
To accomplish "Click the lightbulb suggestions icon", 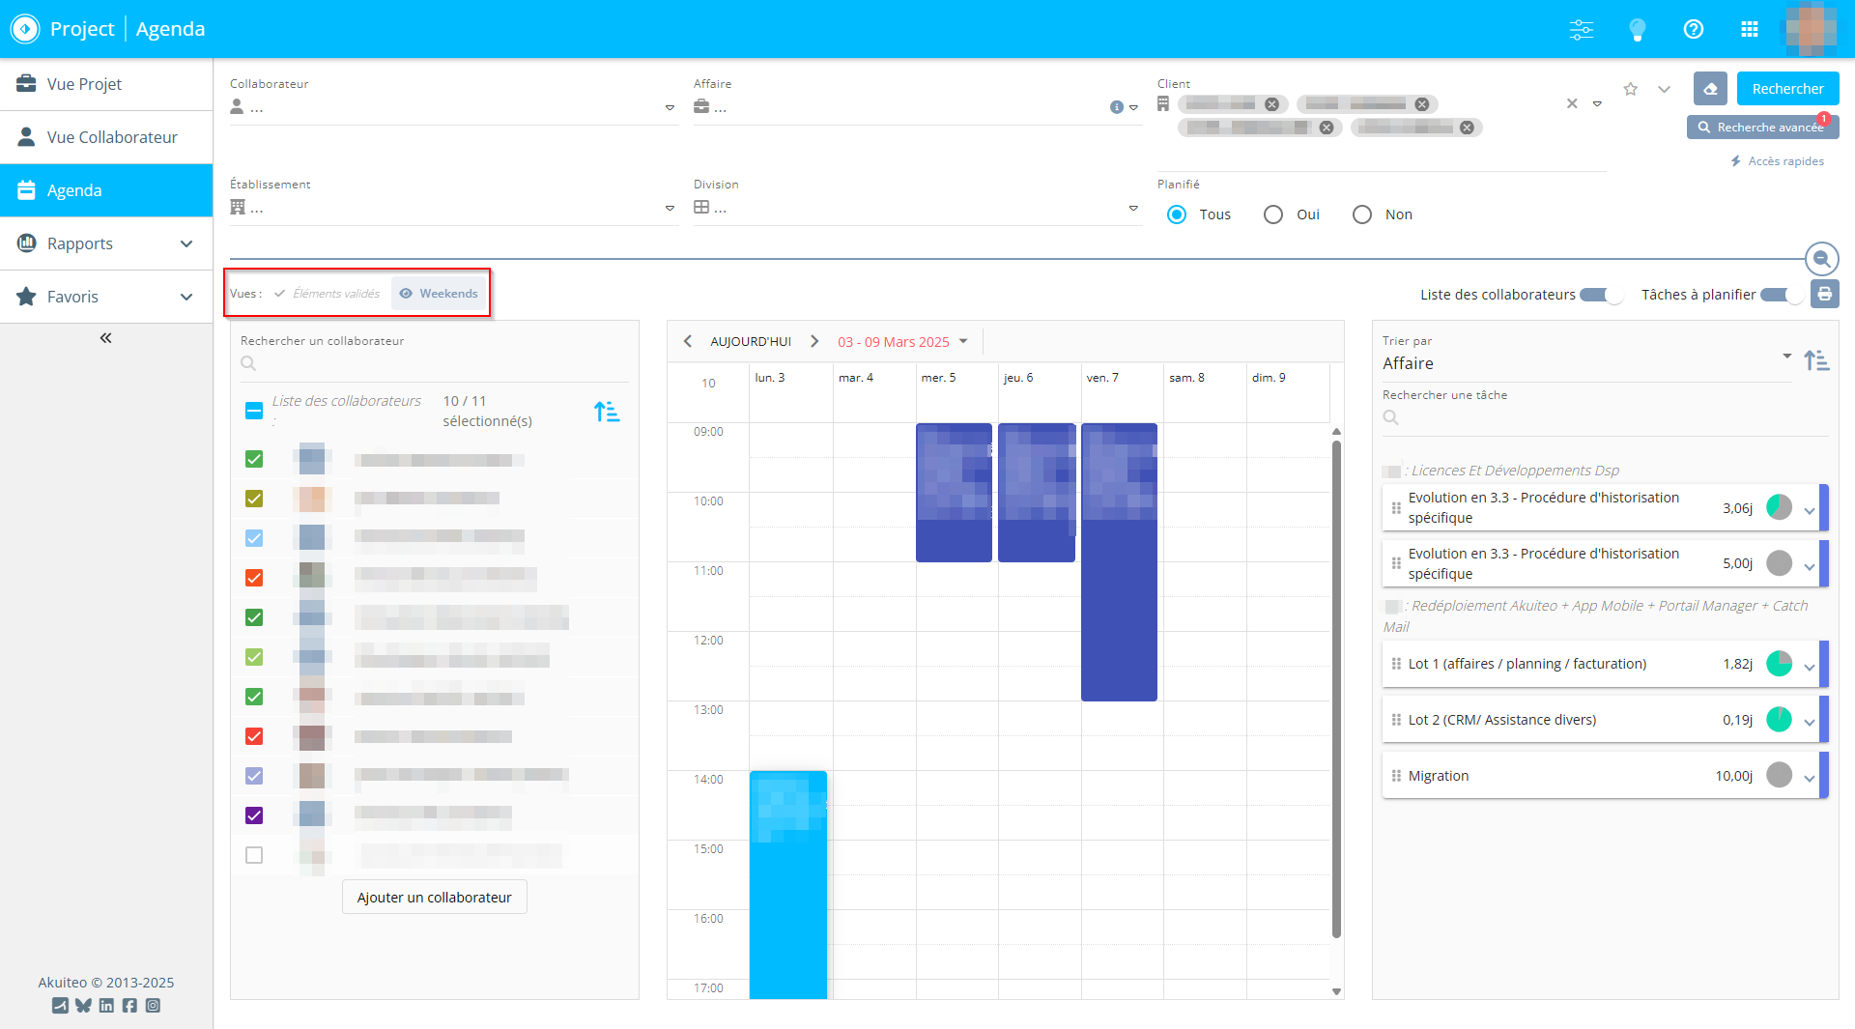I will pos(1637,29).
